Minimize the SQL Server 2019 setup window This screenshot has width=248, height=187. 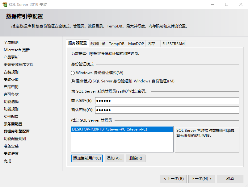pyautogui.click(x=213, y=4)
